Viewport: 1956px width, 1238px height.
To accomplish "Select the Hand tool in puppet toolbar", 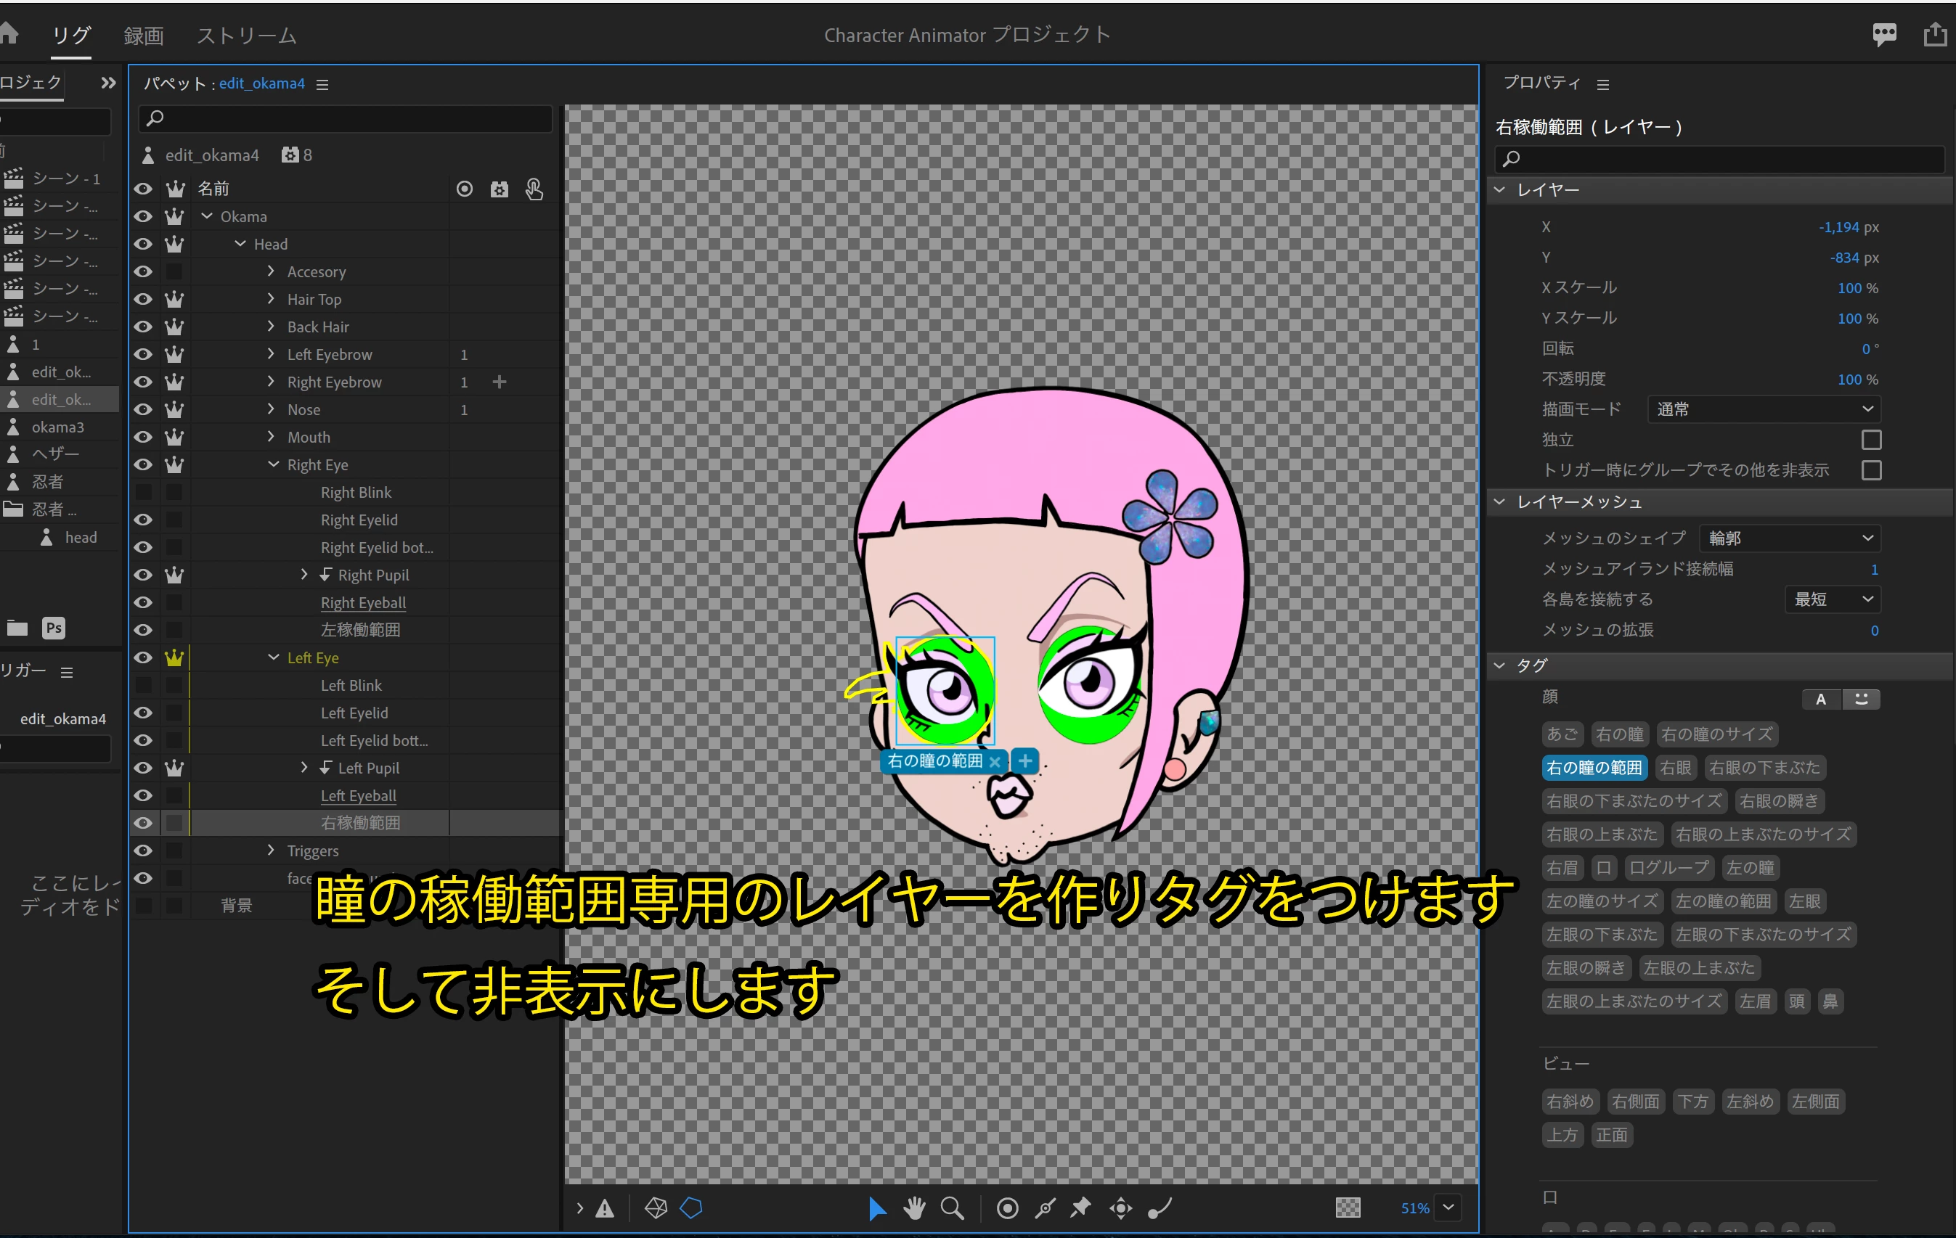I will pyautogui.click(x=915, y=1208).
